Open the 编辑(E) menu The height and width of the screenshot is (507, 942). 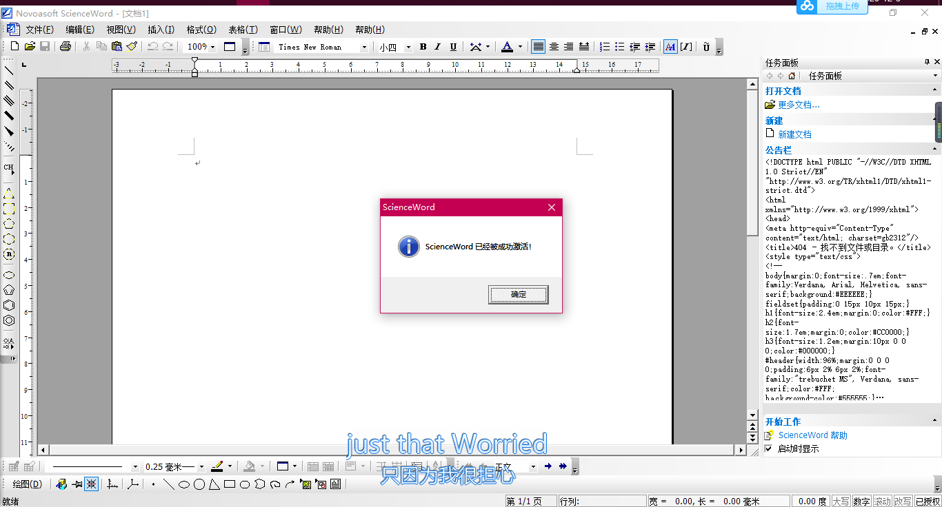tap(80, 30)
